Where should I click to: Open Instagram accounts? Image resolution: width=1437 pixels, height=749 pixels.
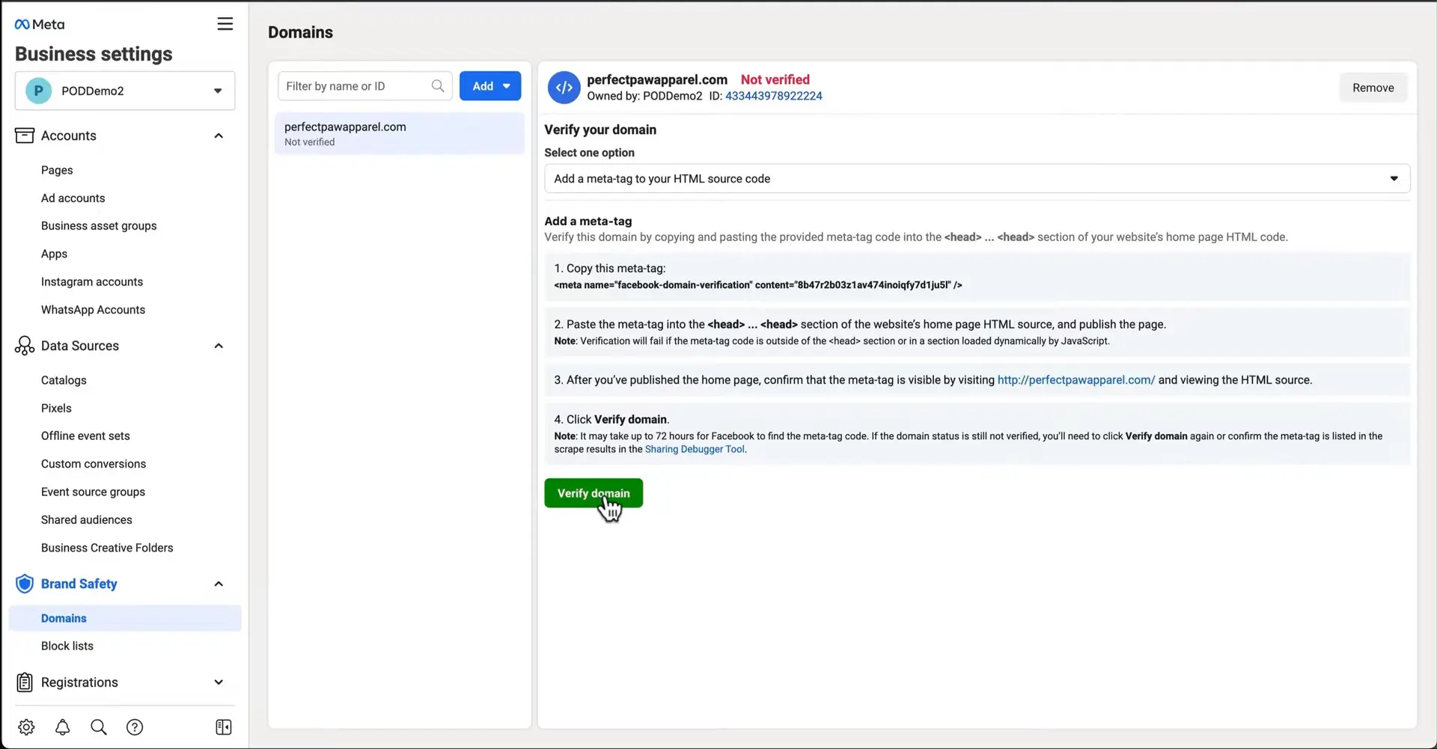[x=92, y=282]
